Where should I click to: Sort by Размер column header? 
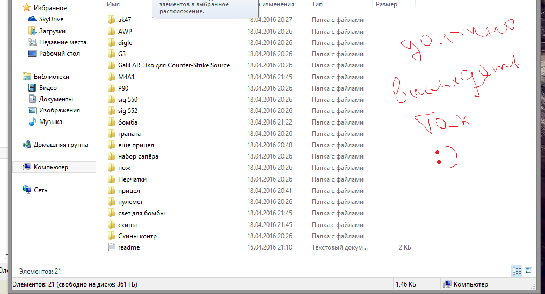click(x=387, y=4)
